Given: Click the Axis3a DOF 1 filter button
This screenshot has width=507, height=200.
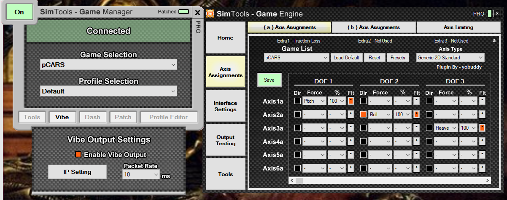Looking at the screenshot, I should pyautogui.click(x=351, y=128).
